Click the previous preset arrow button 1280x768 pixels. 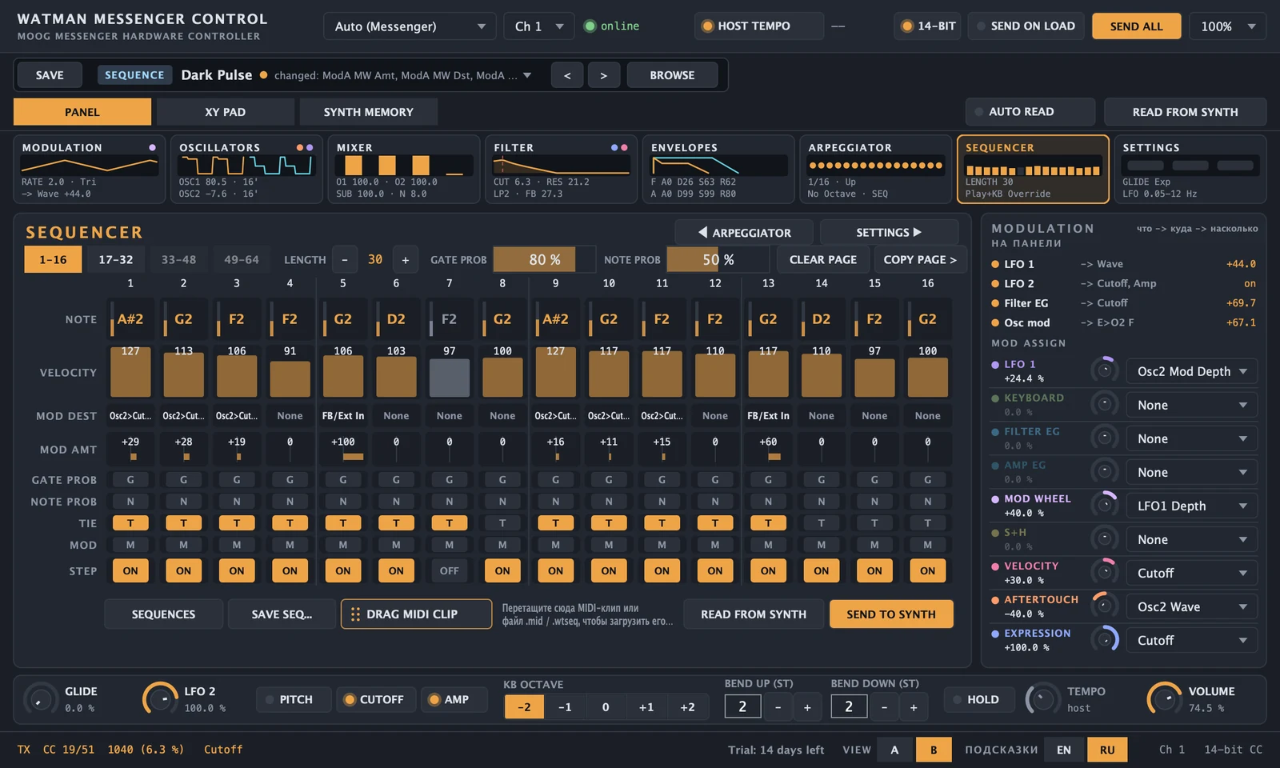point(567,75)
